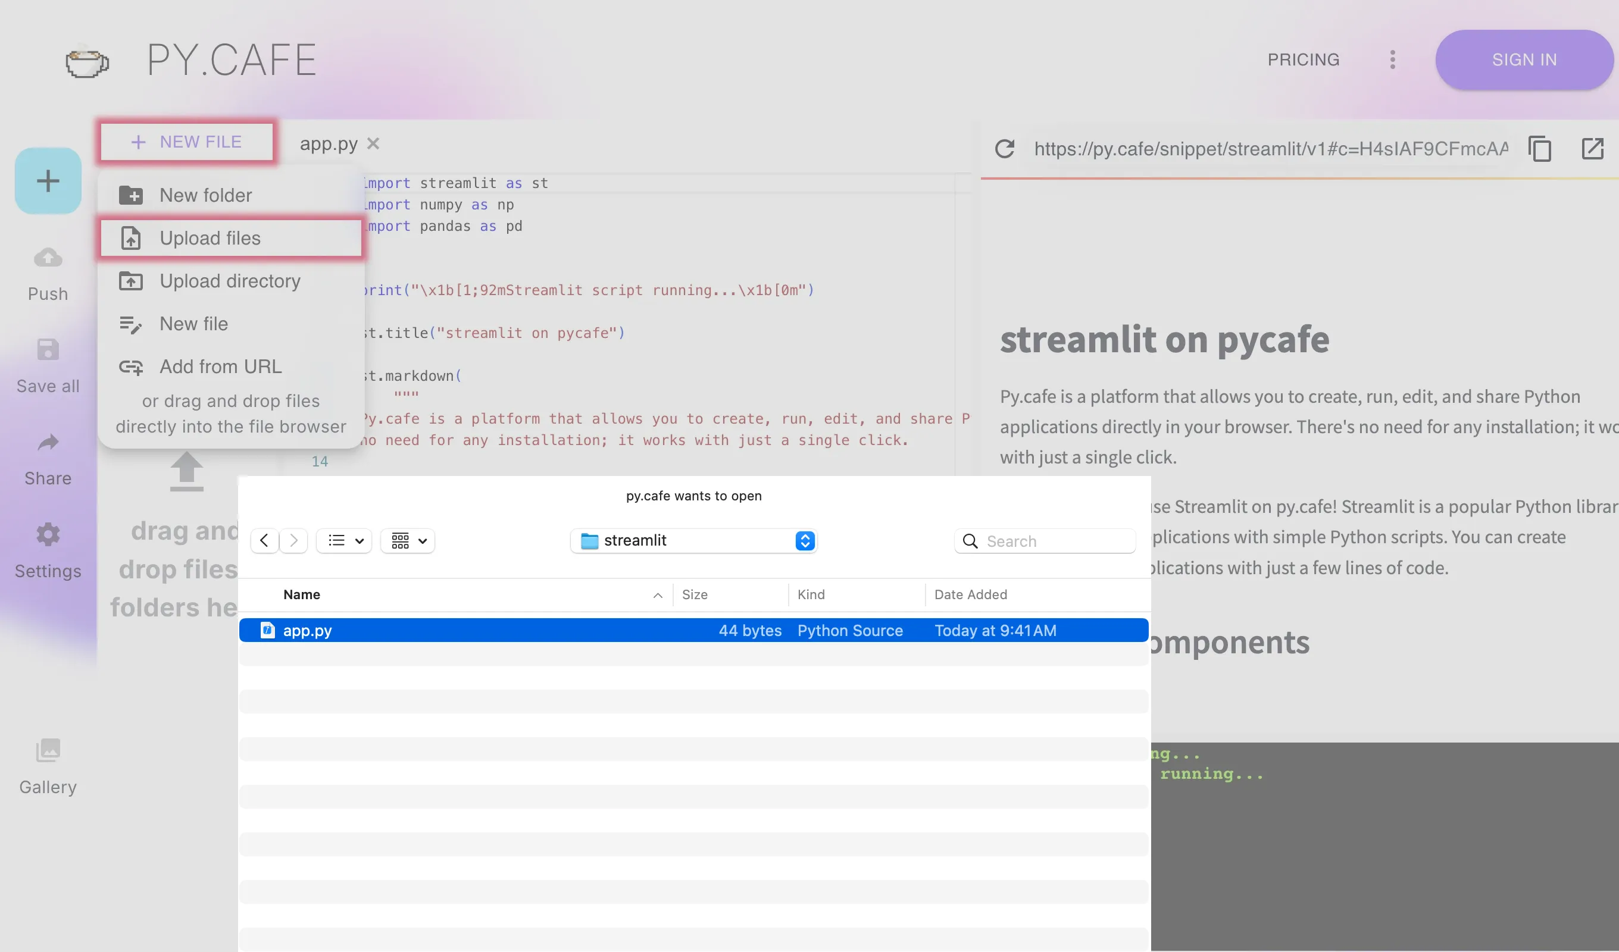
Task: Refresh the preview with the reload icon
Action: (1005, 148)
